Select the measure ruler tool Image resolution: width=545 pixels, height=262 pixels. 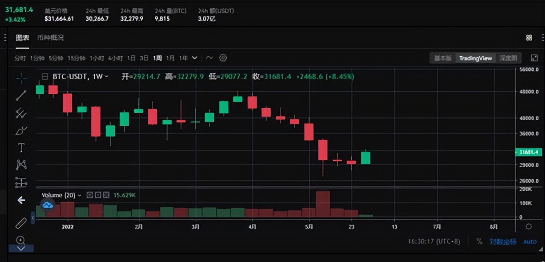click(21, 223)
